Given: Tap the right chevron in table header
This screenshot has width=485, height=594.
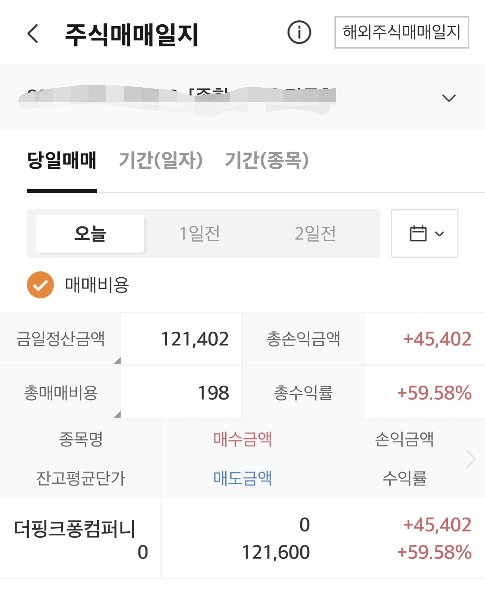Looking at the screenshot, I should coord(471,459).
